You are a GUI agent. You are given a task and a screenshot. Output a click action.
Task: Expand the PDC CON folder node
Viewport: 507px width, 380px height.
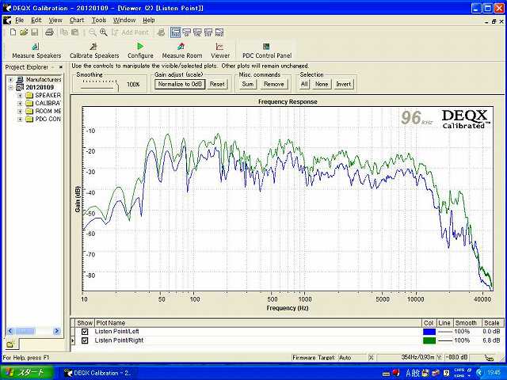click(x=20, y=120)
